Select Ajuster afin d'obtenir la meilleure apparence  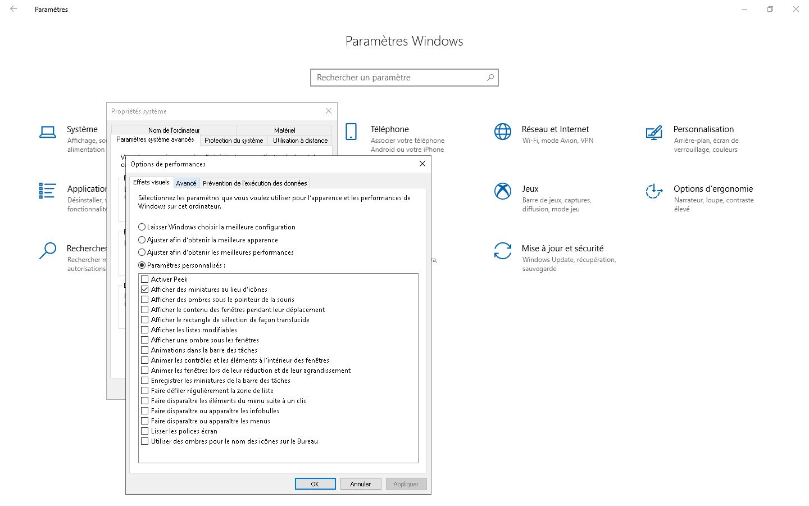pyautogui.click(x=142, y=240)
